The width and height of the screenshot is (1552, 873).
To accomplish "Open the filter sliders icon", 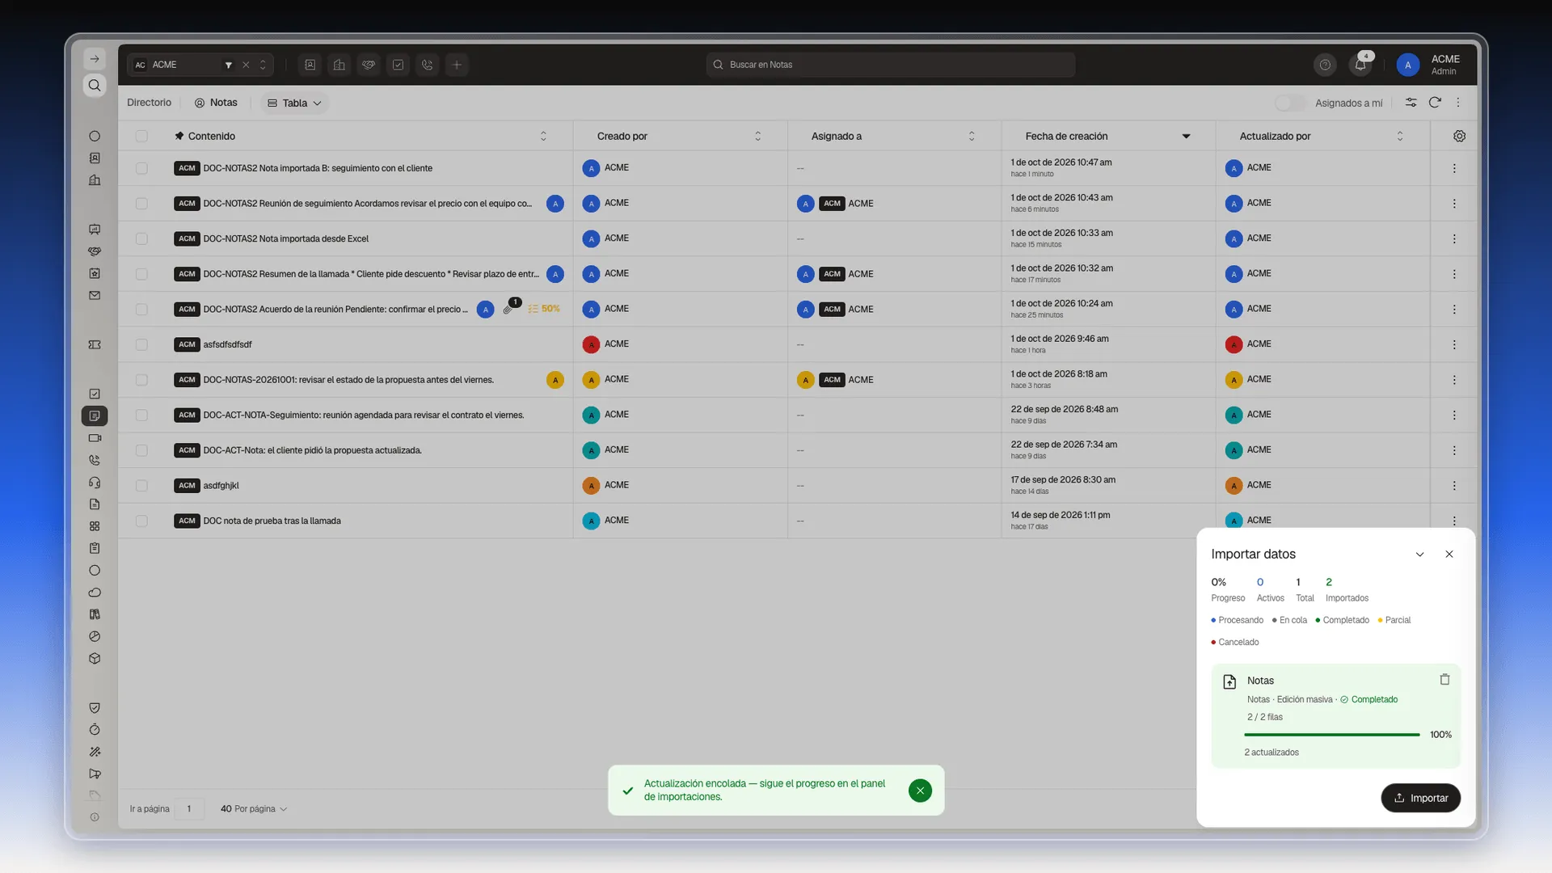I will [1411, 103].
